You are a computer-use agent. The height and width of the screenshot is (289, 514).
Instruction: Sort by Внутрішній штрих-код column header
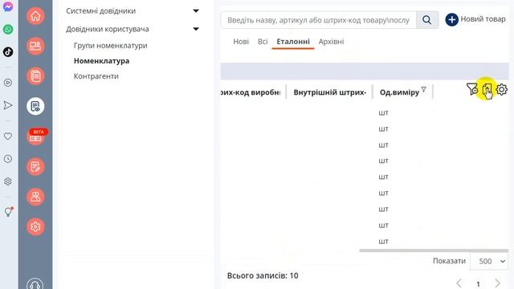click(330, 92)
